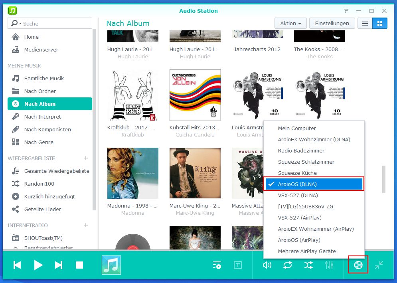Open Gesamte Wiedergabeliste
The height and width of the screenshot is (283, 397).
point(50,171)
